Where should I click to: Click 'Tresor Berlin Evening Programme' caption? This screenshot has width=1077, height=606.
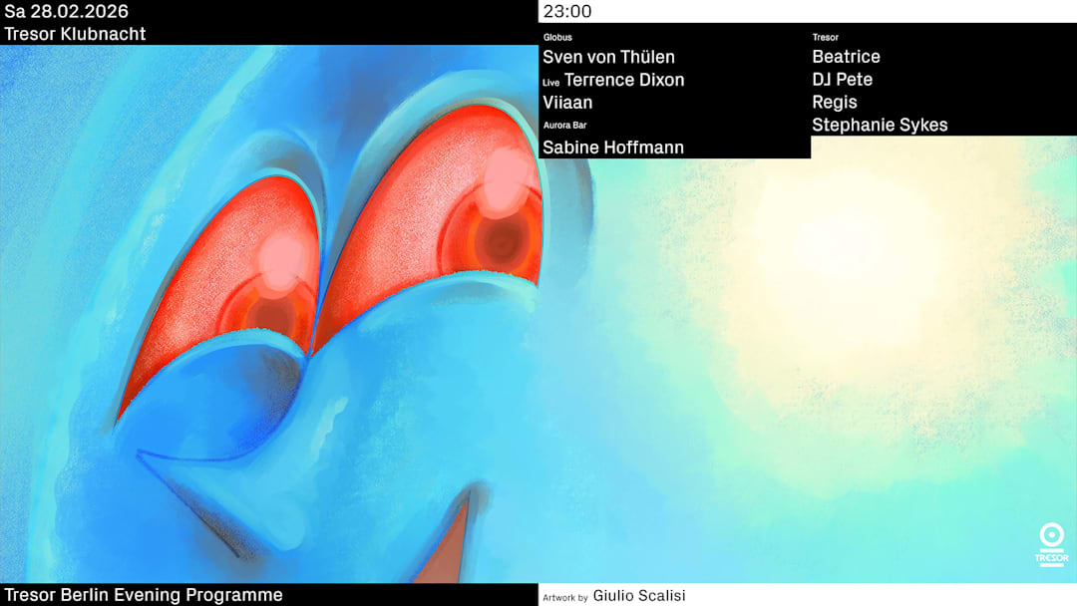click(144, 594)
